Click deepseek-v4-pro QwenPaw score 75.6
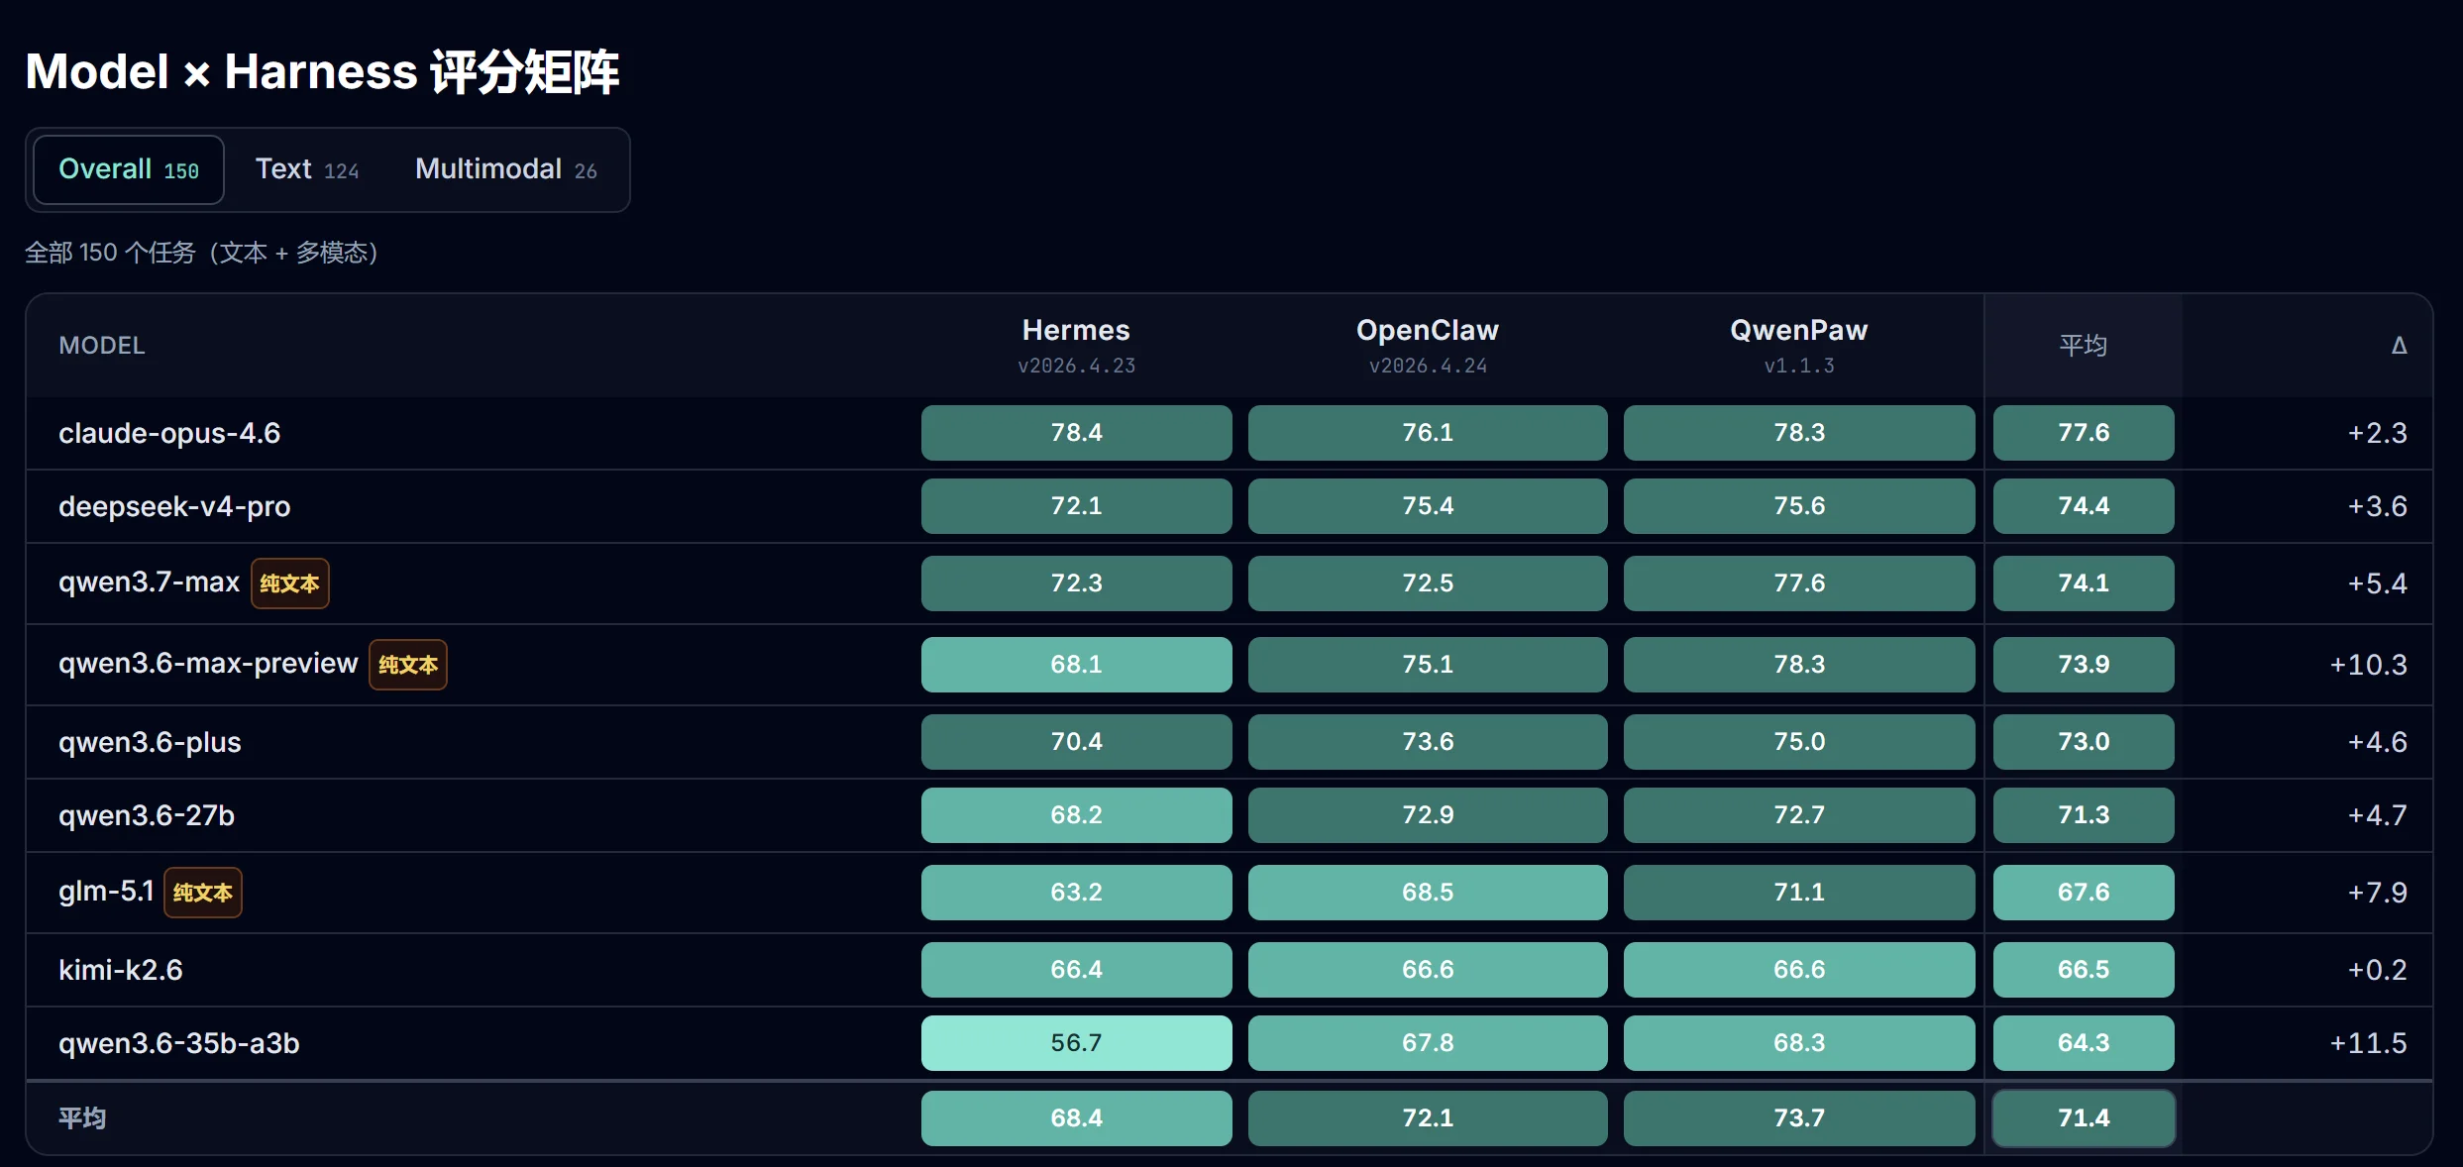Screen dimensions: 2463x1167 tap(1799, 506)
